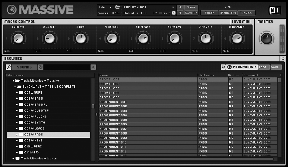
Task: Click the Save As button
Action: tap(191, 13)
